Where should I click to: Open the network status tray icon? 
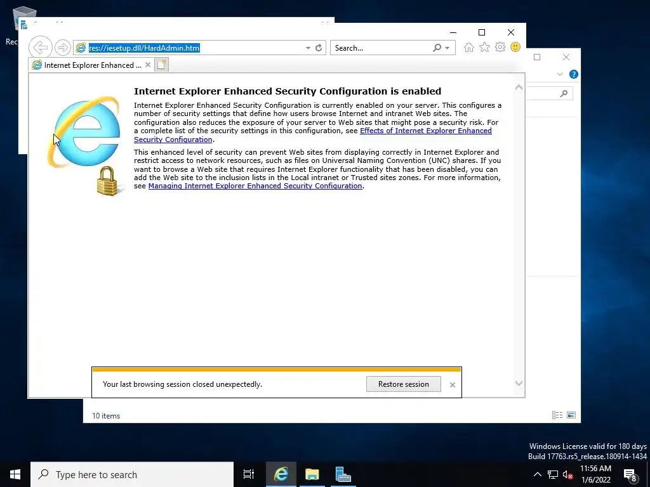click(553, 474)
